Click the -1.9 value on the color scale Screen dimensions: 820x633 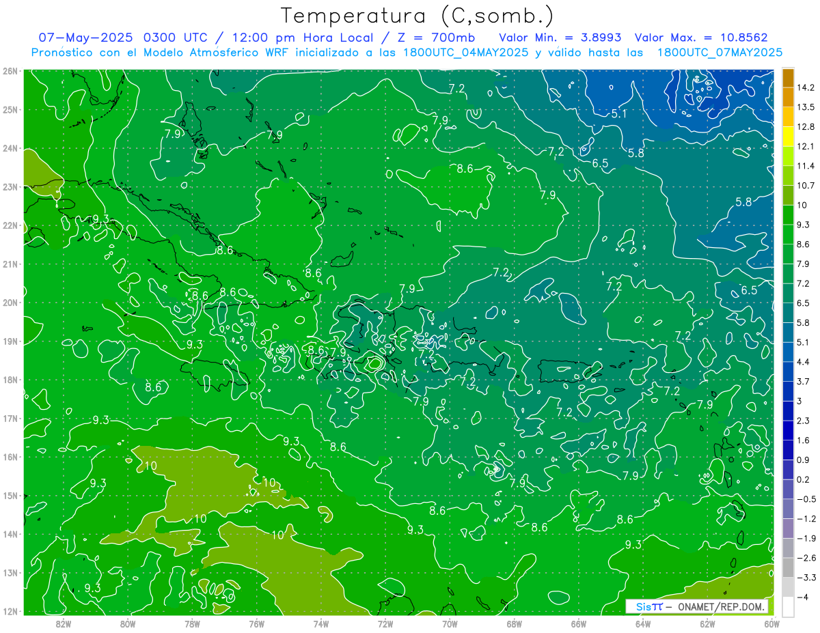806,538
